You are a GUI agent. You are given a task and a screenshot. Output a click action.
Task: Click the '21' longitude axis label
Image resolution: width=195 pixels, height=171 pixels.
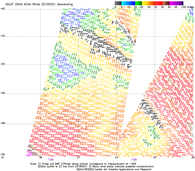pyautogui.click(x=78, y=158)
